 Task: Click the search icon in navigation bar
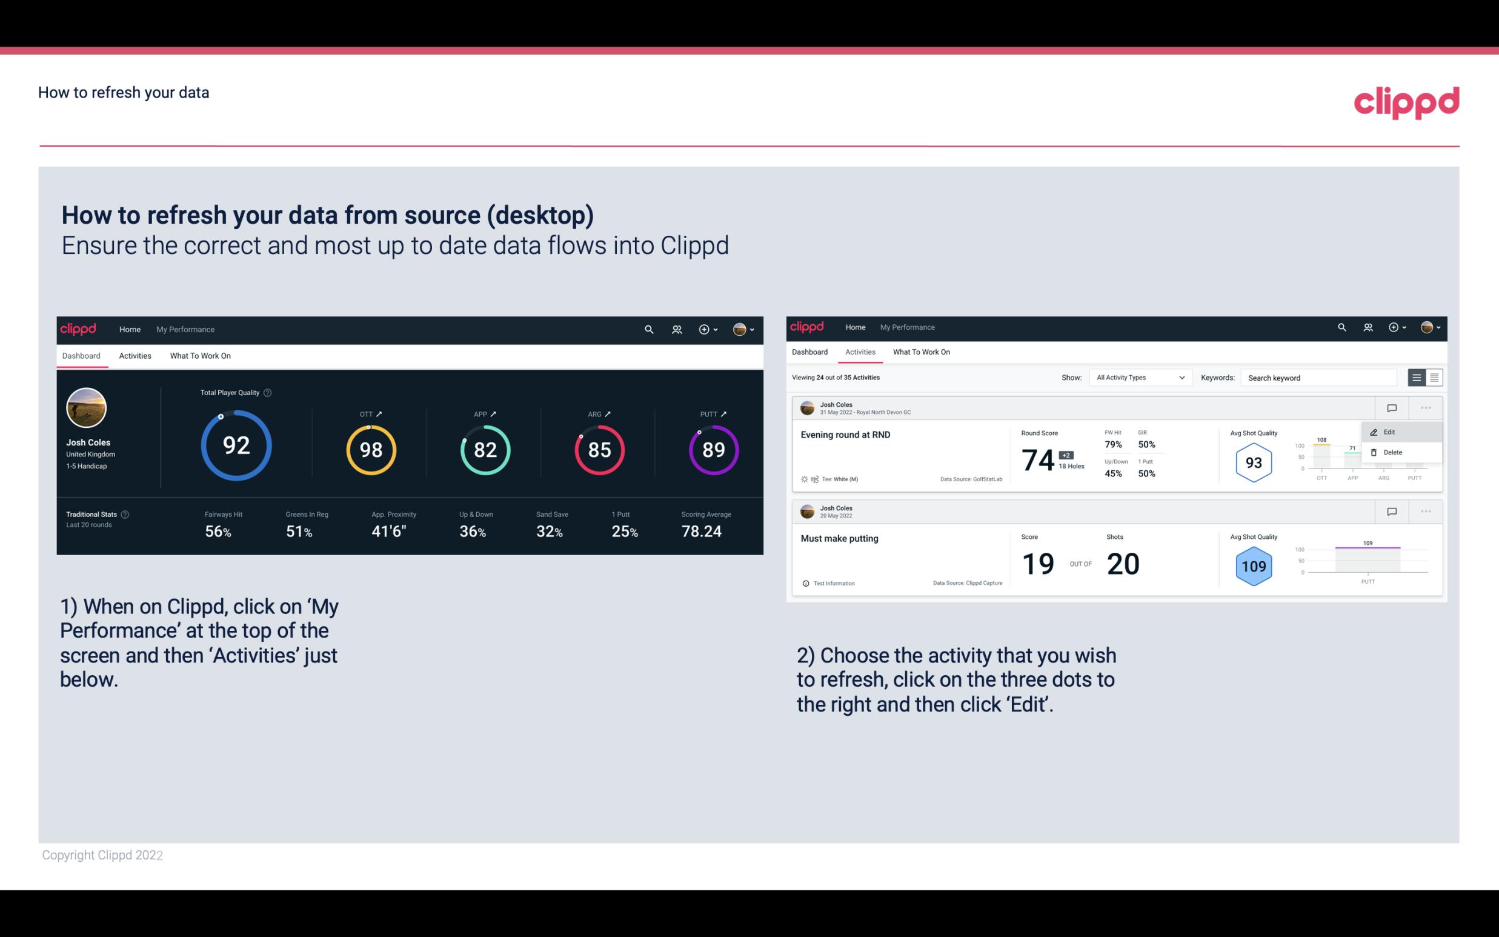click(x=648, y=328)
